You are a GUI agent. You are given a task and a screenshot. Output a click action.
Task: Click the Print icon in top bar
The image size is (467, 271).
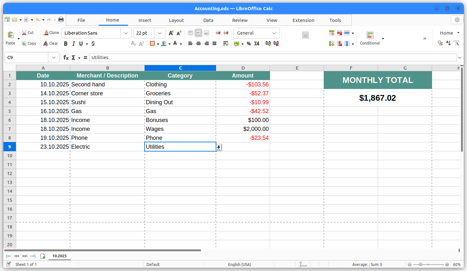61,20
